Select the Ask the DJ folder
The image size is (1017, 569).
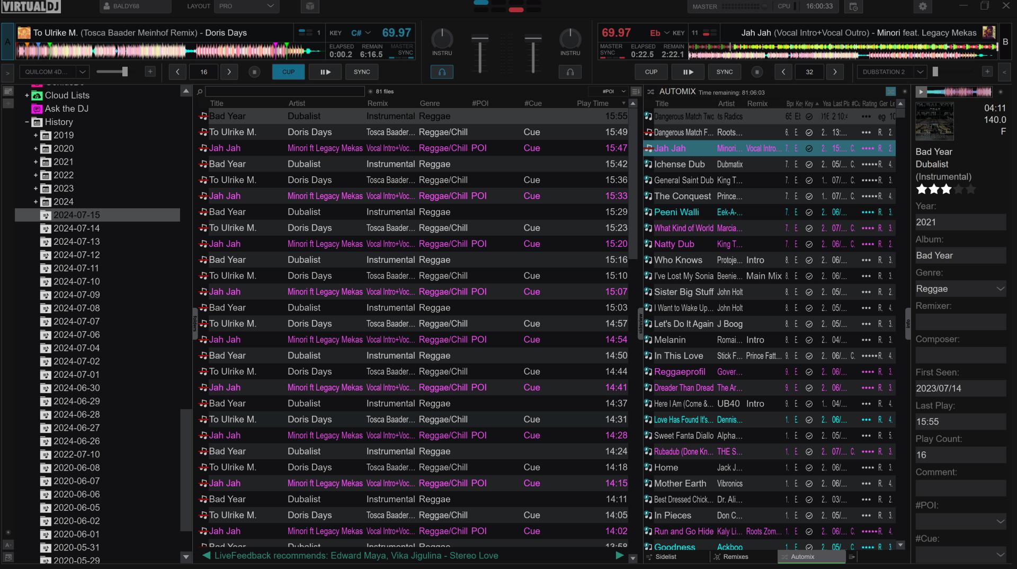point(66,109)
